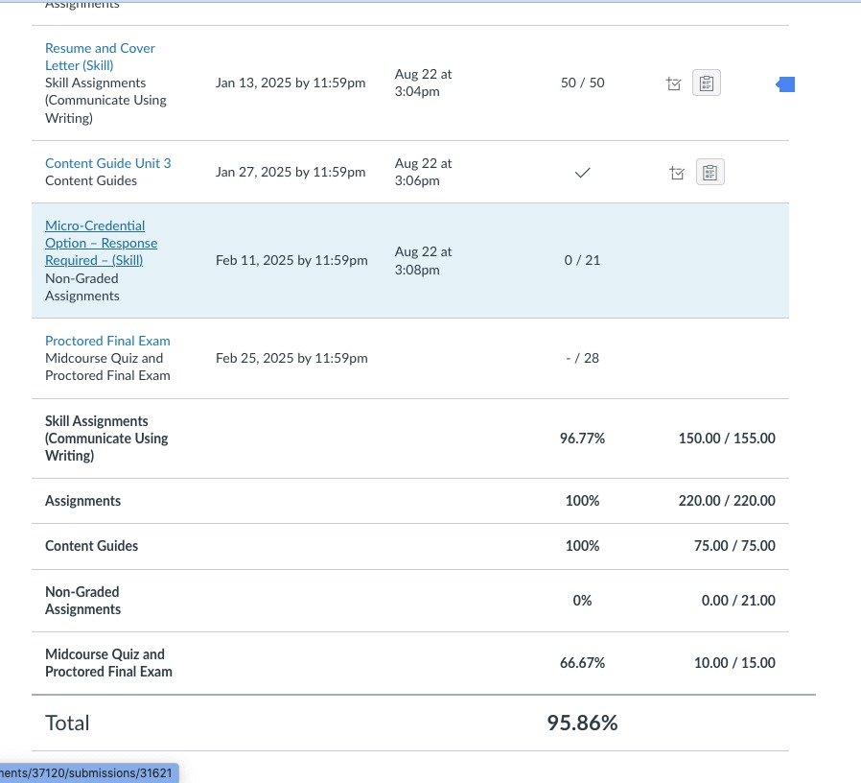Viewport: 861px width, 783px height.
Task: Open Micro-Credential Option – Response Required link
Action: [101, 243]
